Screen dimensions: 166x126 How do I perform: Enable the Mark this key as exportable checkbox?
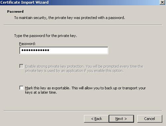[x=21, y=88]
